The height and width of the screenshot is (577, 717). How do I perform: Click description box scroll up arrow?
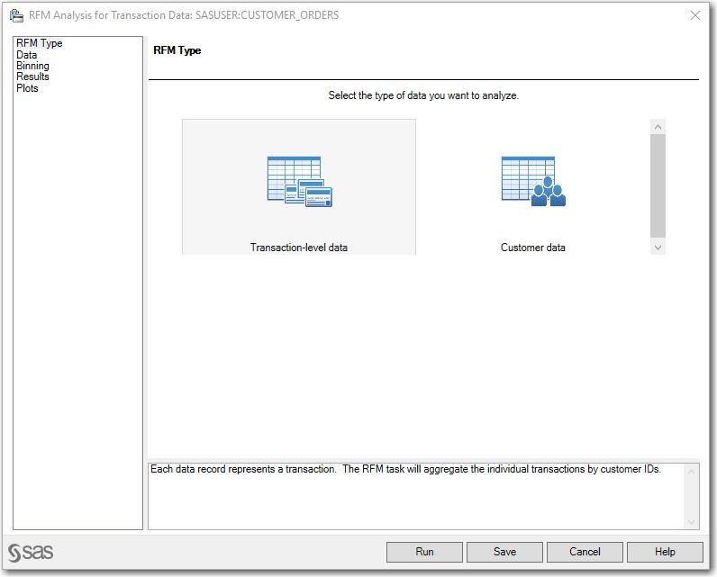click(x=692, y=472)
